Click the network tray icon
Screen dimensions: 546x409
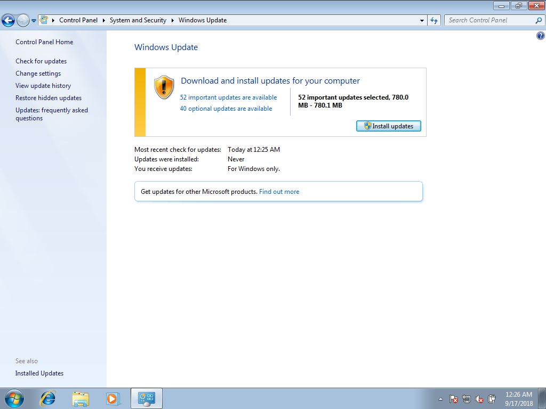(x=466, y=399)
